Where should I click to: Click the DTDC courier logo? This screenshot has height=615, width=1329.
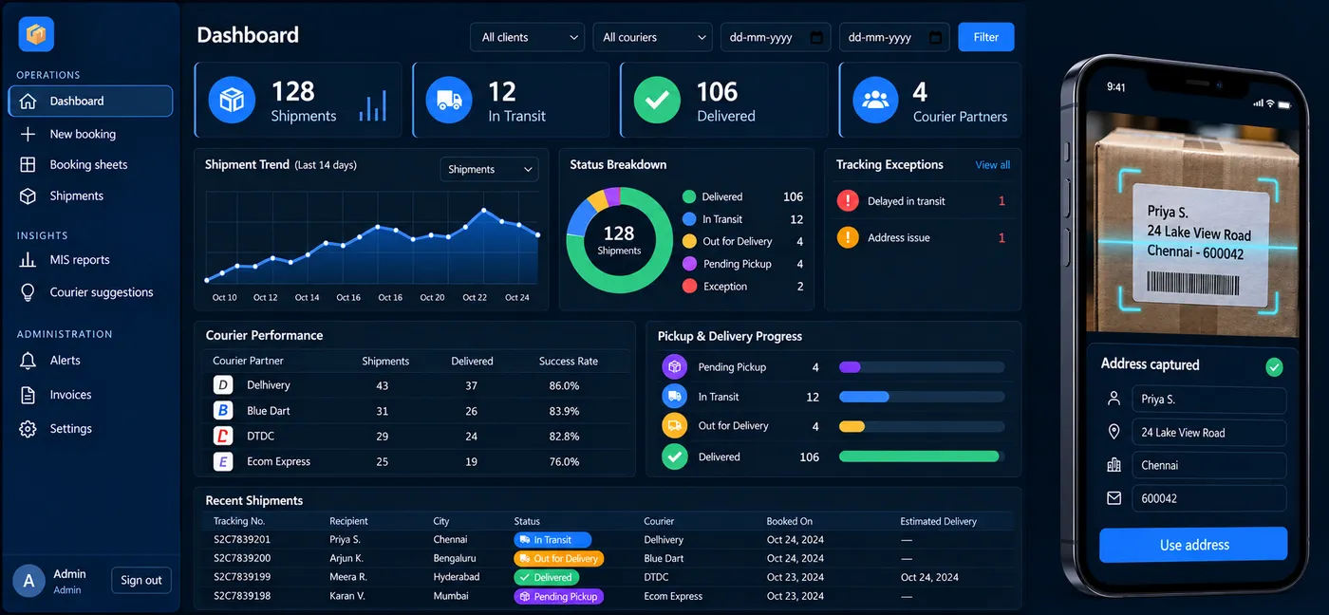click(x=223, y=437)
